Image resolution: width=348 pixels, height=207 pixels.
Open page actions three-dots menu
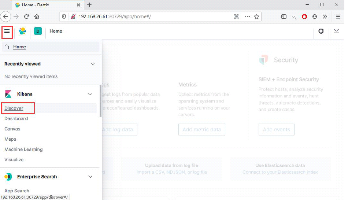point(248,16)
